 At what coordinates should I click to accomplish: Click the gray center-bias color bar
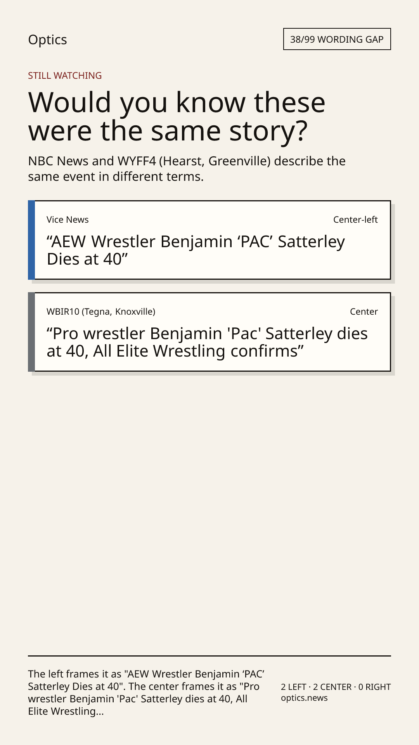tap(31, 332)
